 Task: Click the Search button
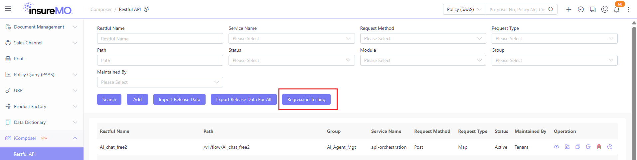pyautogui.click(x=109, y=99)
